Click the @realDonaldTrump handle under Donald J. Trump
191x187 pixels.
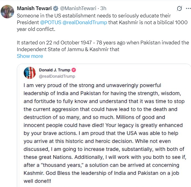click(57, 76)
